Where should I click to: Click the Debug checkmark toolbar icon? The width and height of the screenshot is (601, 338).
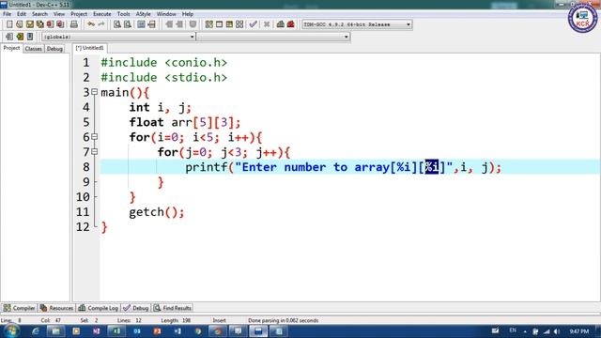tap(253, 24)
